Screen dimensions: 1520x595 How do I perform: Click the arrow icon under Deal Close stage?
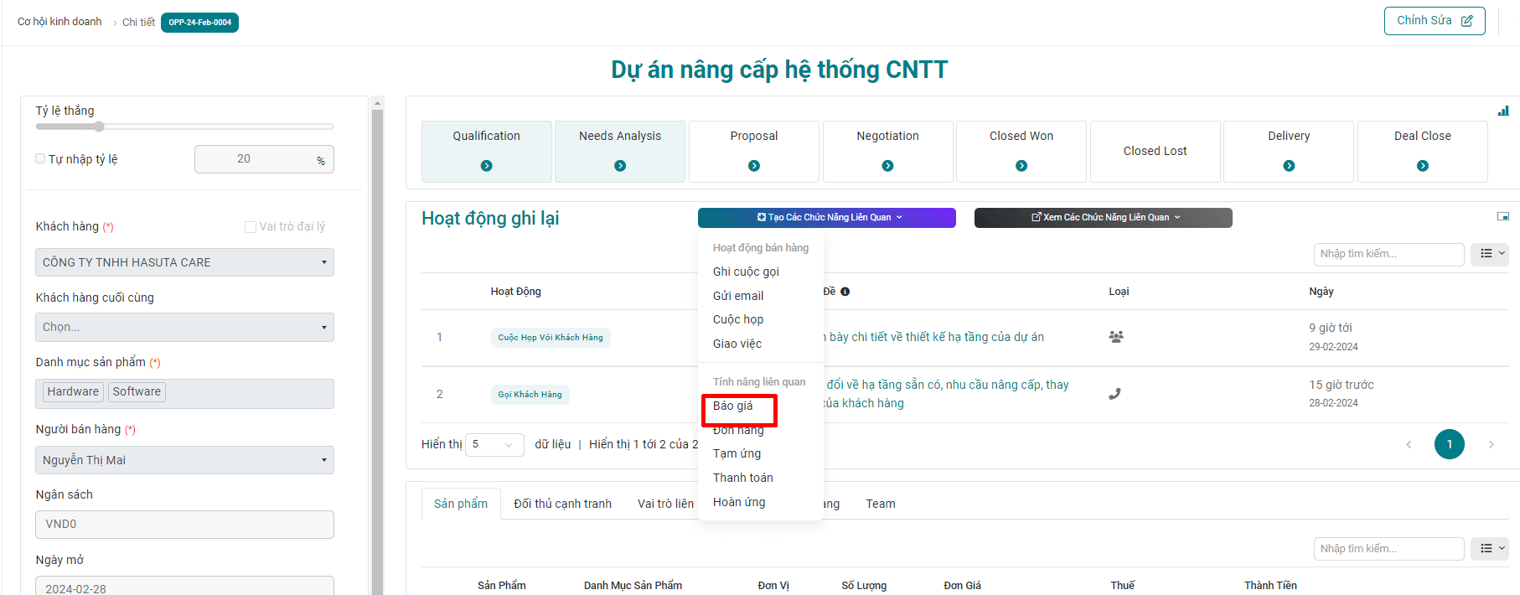pos(1422,166)
